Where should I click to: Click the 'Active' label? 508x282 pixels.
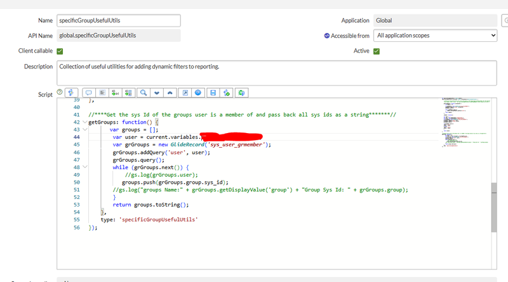pyautogui.click(x=361, y=51)
